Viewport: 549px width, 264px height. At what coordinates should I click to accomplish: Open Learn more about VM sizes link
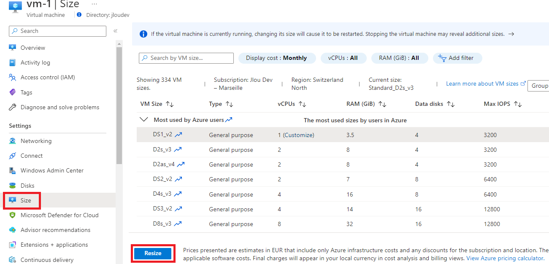[x=486, y=84]
